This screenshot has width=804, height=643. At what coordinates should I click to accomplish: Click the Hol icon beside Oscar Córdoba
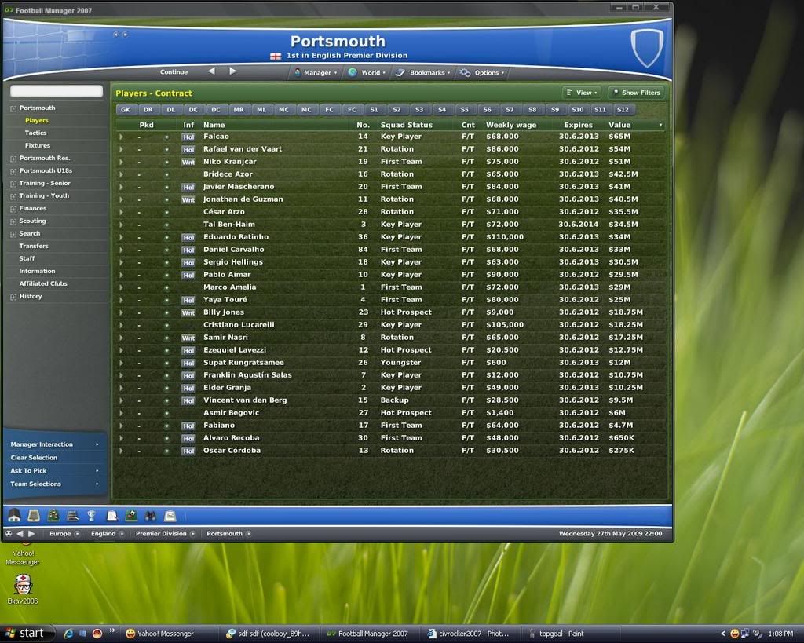coord(188,451)
